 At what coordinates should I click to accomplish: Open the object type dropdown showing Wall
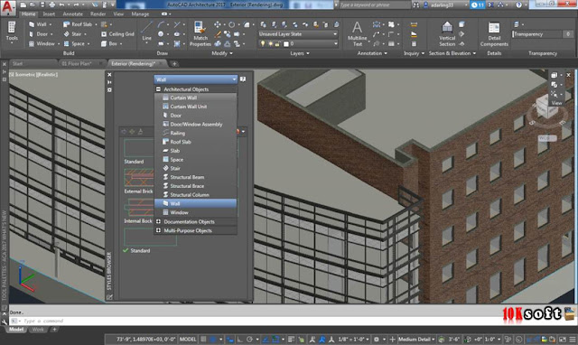coord(196,79)
